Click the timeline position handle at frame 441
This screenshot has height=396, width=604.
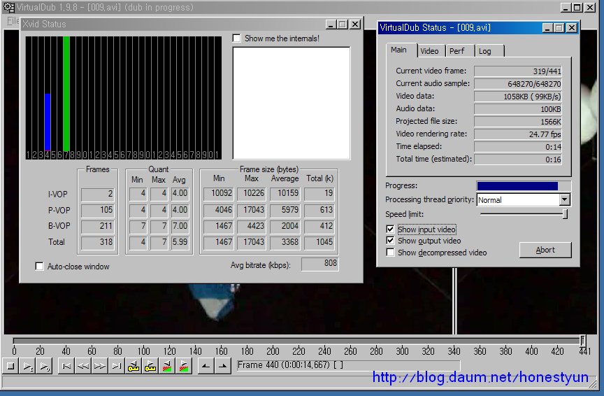click(x=583, y=341)
